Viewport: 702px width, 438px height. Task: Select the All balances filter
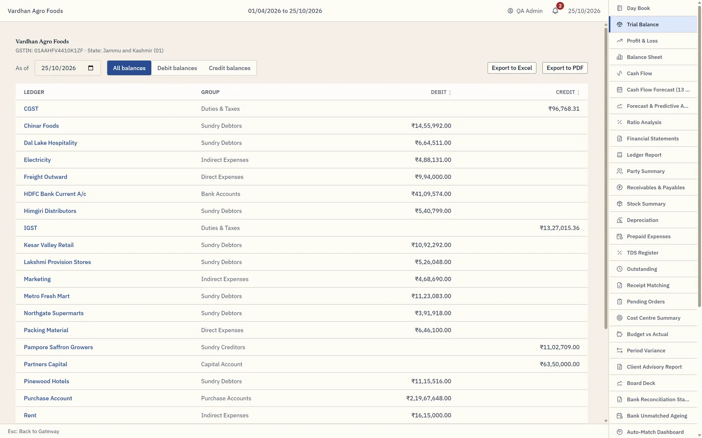click(x=129, y=68)
